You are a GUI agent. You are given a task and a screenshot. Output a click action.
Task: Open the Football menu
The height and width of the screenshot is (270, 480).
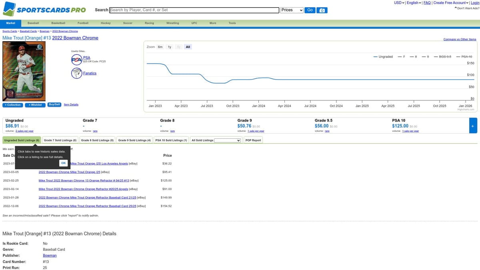[83, 23]
